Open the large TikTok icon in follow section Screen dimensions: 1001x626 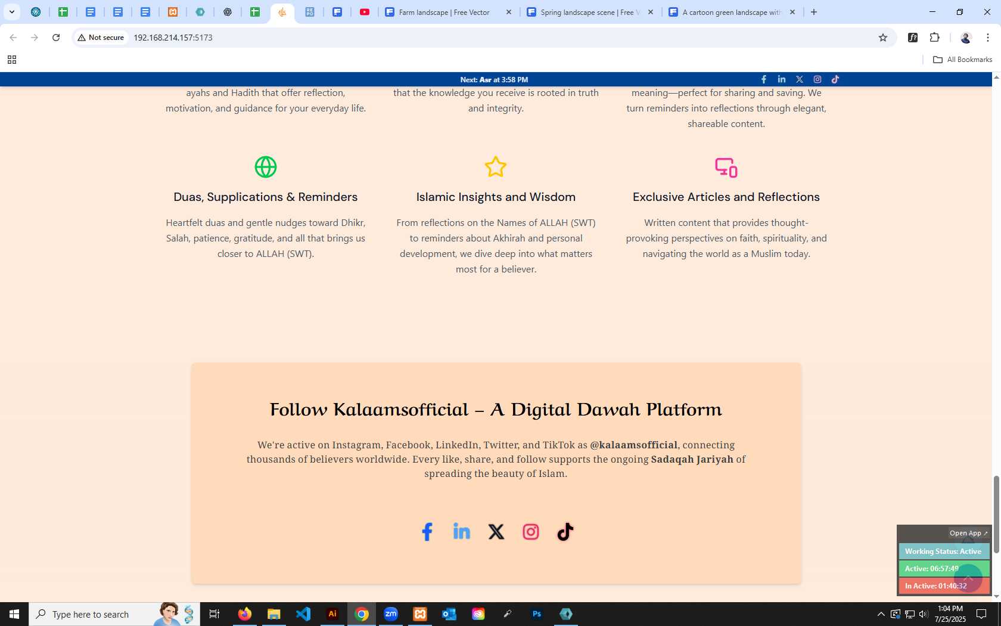[565, 532]
